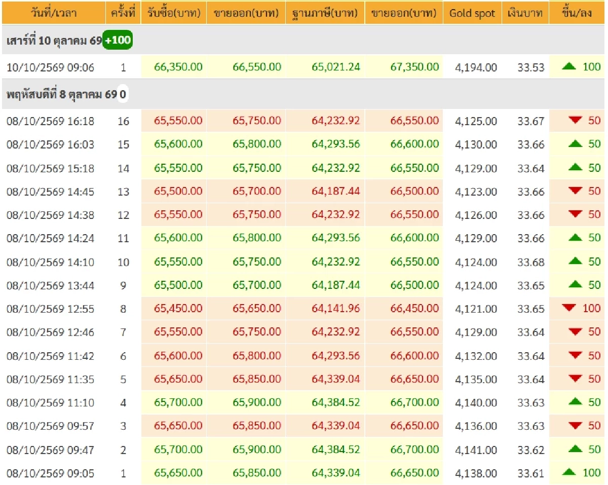Select the เสาร์ที่ 10 ตุลาคม 69 group heading
This screenshot has height=485, width=608.
point(54,41)
